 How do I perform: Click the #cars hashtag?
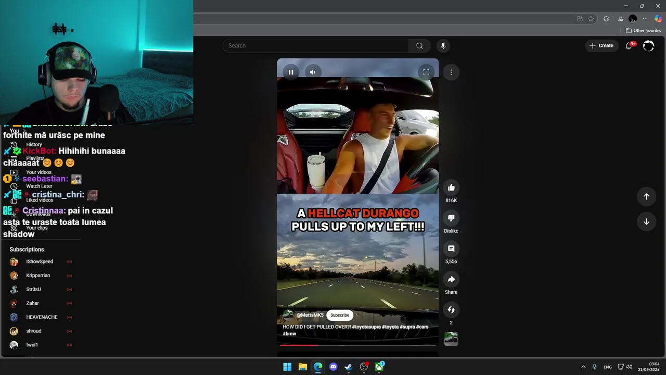422,327
